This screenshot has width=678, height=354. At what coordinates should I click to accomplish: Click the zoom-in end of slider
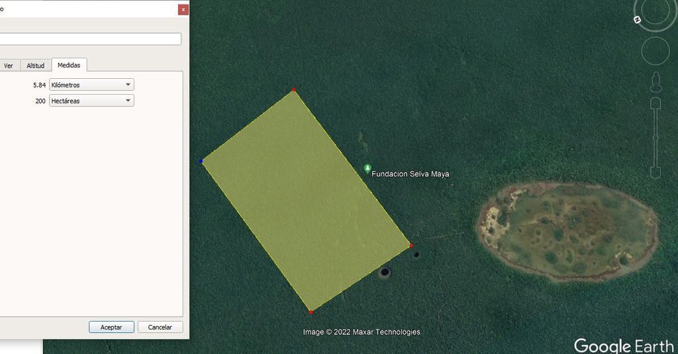tap(655, 103)
